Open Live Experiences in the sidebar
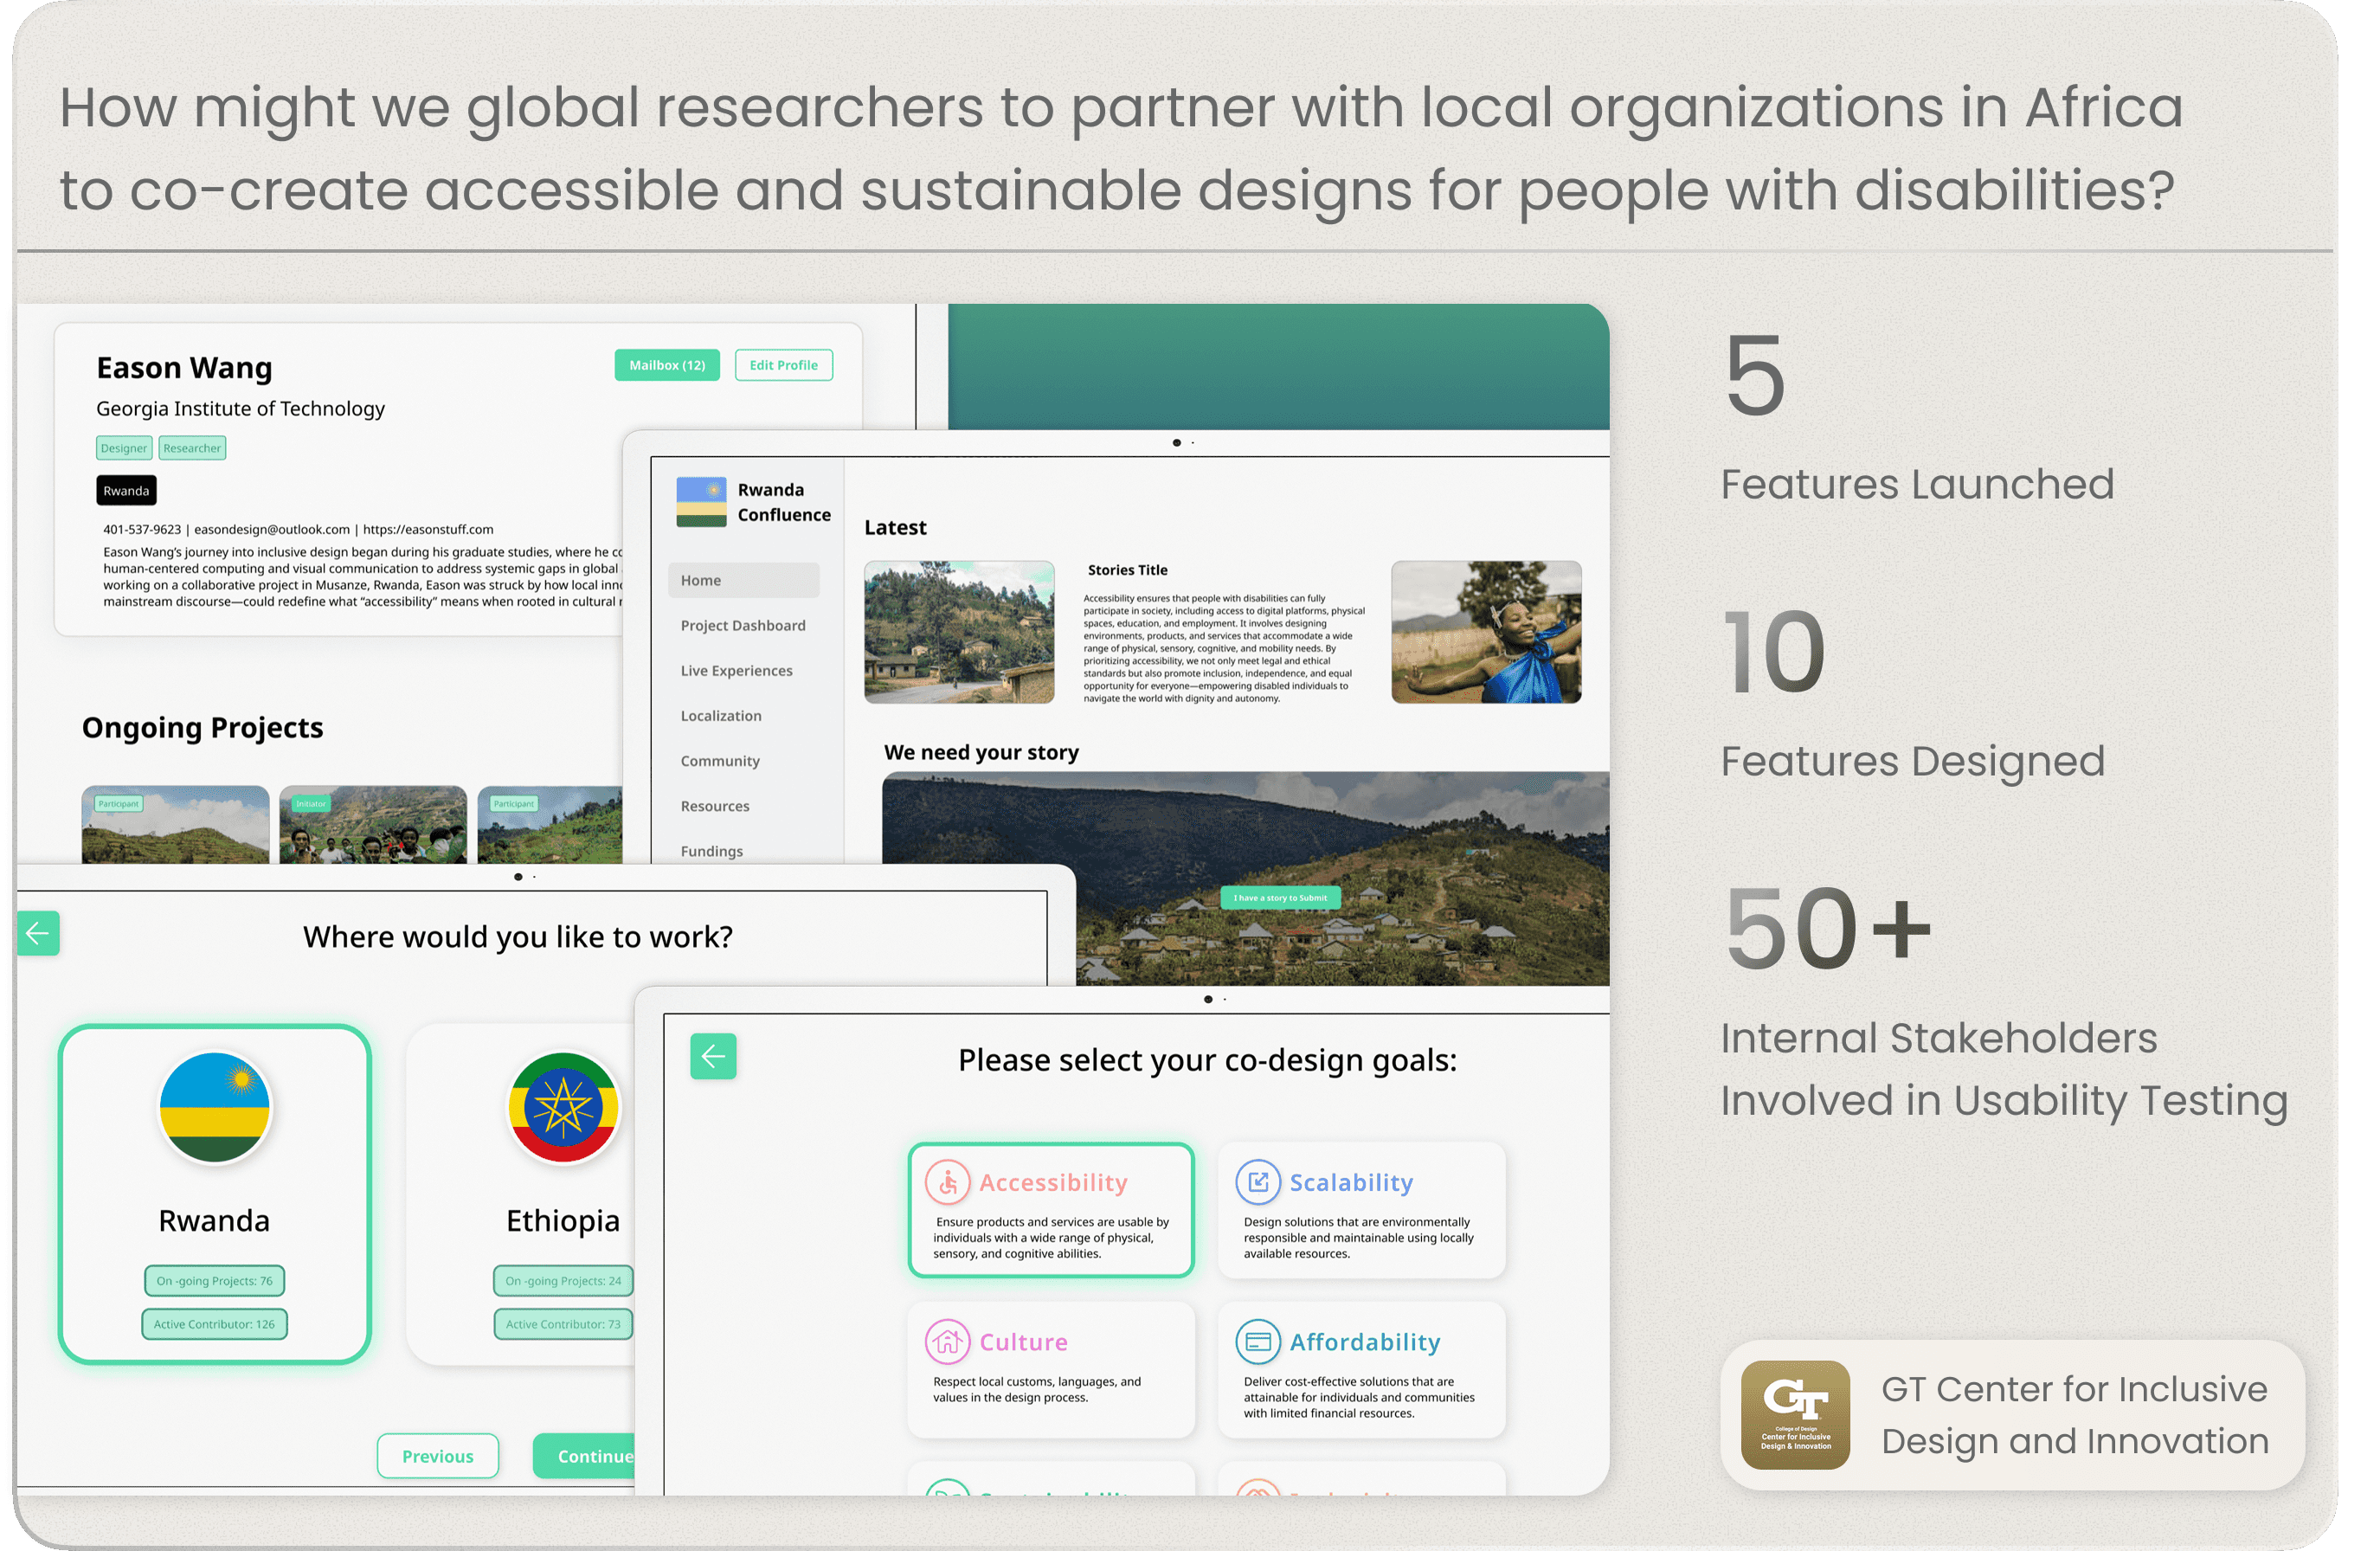Screen dimensions: 2380x1551 [x=737, y=670]
